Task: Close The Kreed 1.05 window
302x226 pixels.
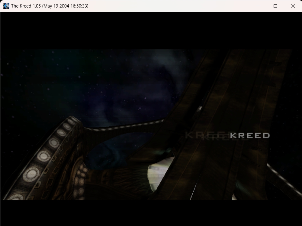Action: pos(293,6)
